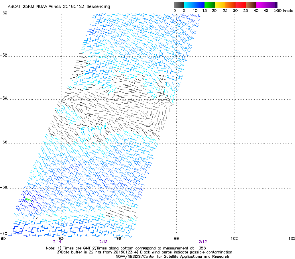Click longitude label 93
The image size is (295, 259).
tap(61, 239)
